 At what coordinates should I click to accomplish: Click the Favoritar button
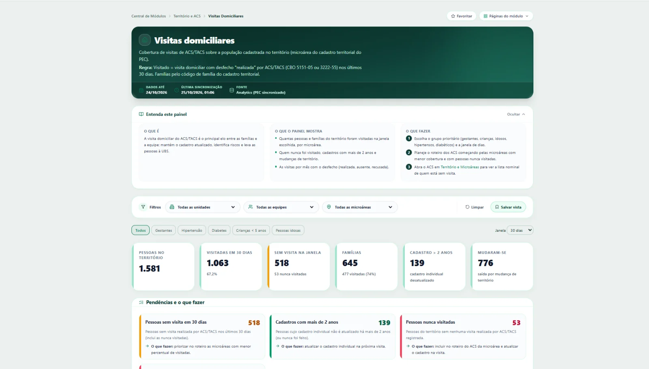tap(462, 16)
